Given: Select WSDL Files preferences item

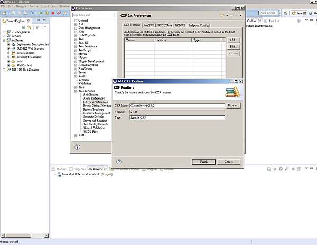Looking at the screenshot, I should (x=90, y=132).
